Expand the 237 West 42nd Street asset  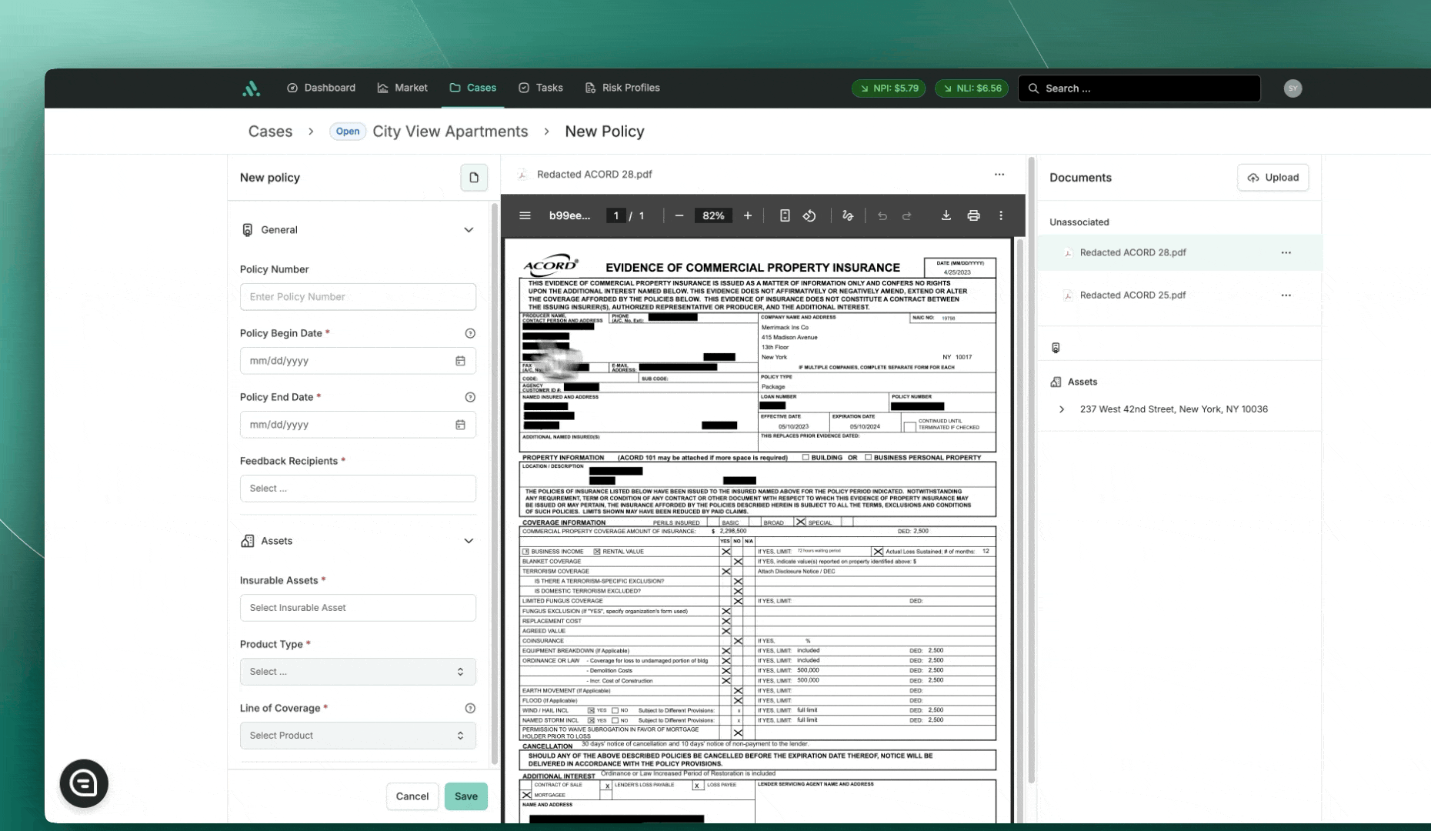pos(1062,409)
